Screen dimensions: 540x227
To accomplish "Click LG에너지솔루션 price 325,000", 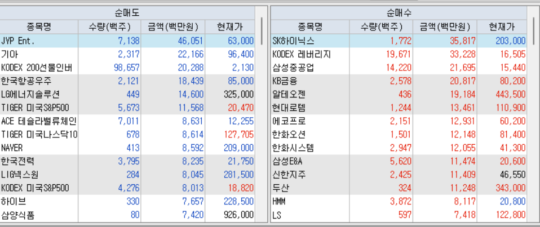I will pos(238,95).
